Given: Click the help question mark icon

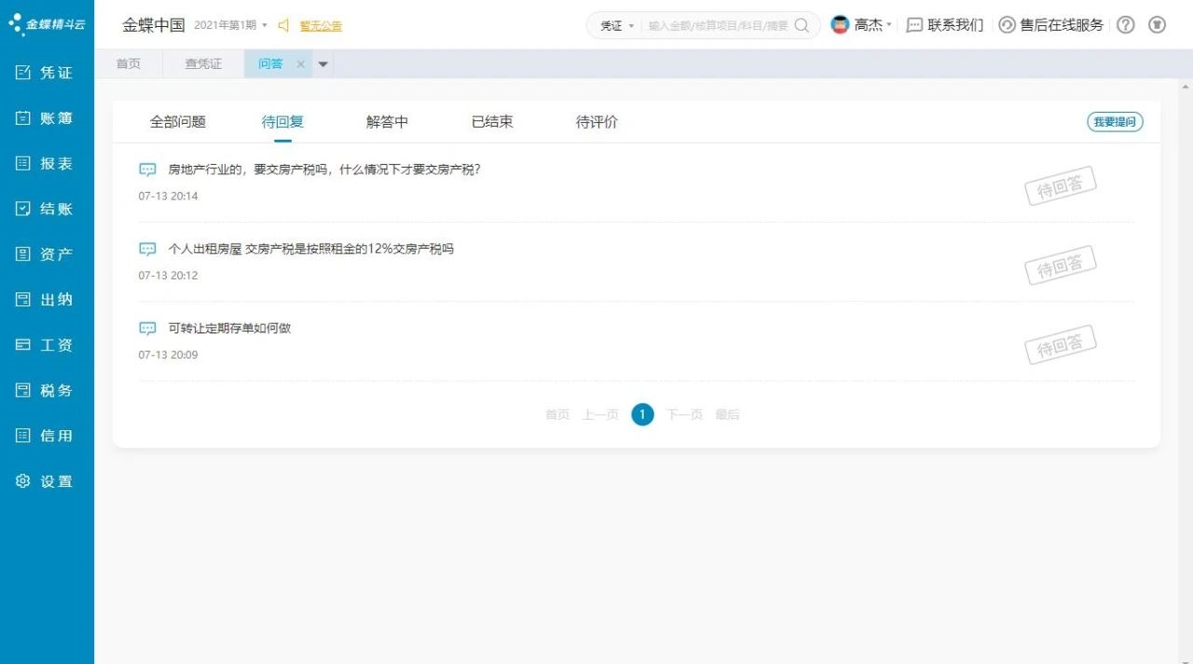Looking at the screenshot, I should pyautogui.click(x=1125, y=25).
